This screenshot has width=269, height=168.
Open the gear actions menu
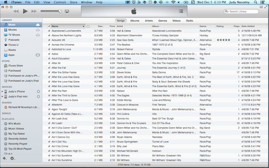coord(12,158)
